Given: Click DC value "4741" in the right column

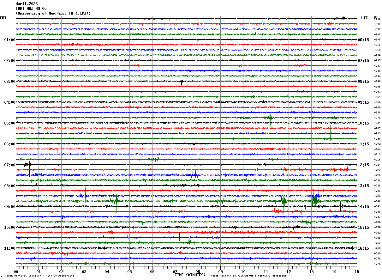Looking at the screenshot, I should (377, 201).
